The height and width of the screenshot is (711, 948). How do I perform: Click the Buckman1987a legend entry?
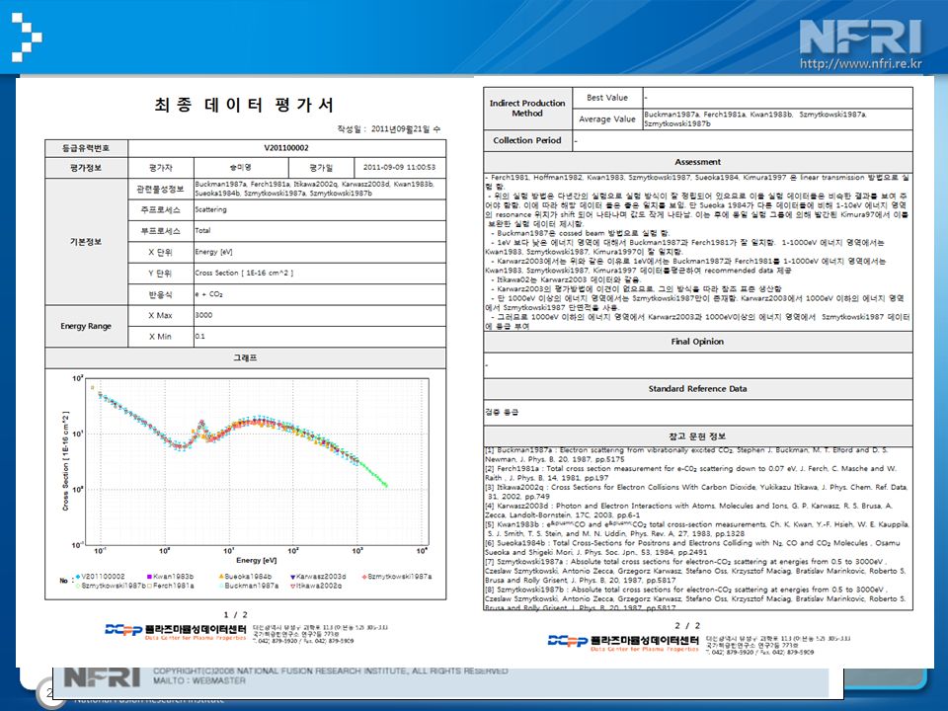coord(249,586)
